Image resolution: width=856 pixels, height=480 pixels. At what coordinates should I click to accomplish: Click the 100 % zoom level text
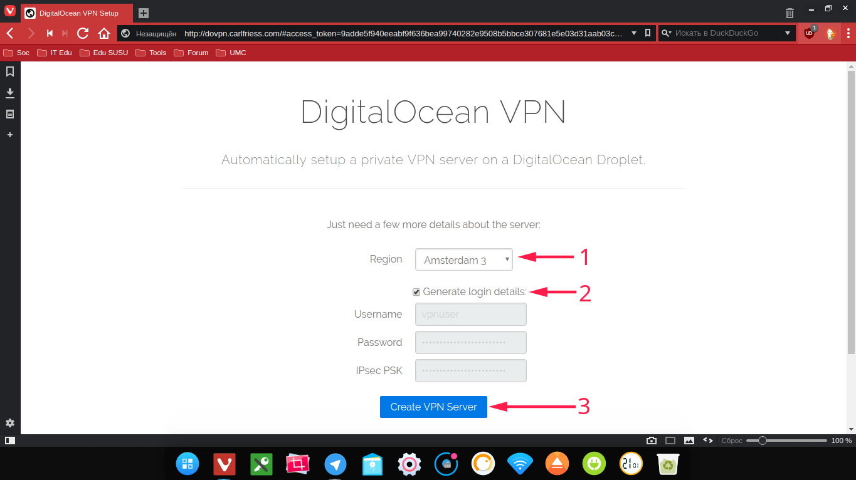(842, 441)
